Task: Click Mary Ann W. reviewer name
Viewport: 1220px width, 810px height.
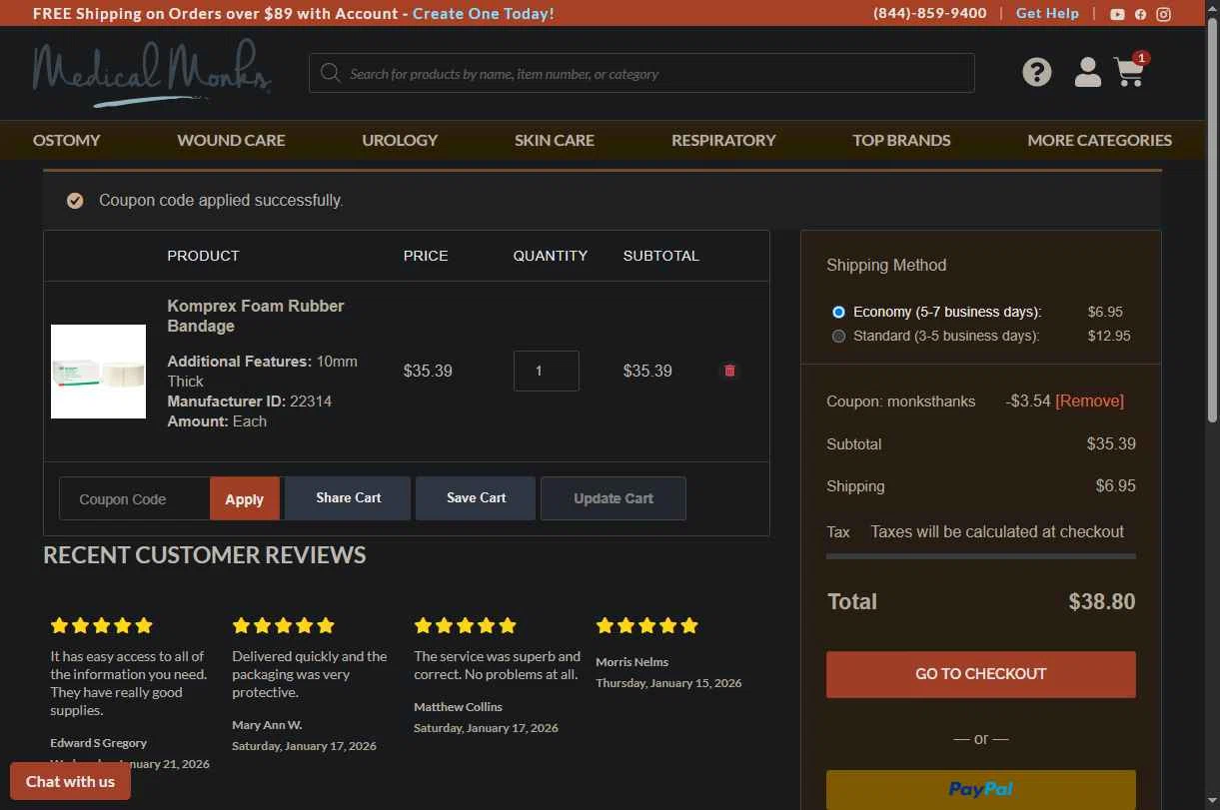Action: [267, 725]
